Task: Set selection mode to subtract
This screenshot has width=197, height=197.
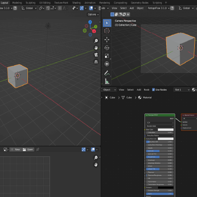Action: pyautogui.click(x=120, y=14)
